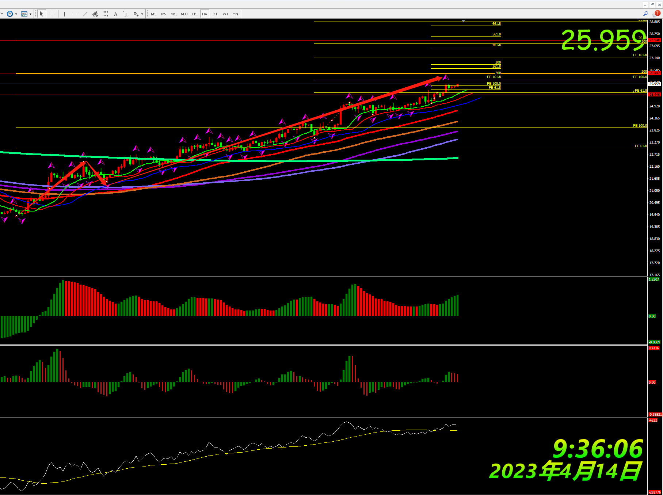The width and height of the screenshot is (663, 495).
Task: Open the chat notification icon
Action: pyautogui.click(x=656, y=14)
